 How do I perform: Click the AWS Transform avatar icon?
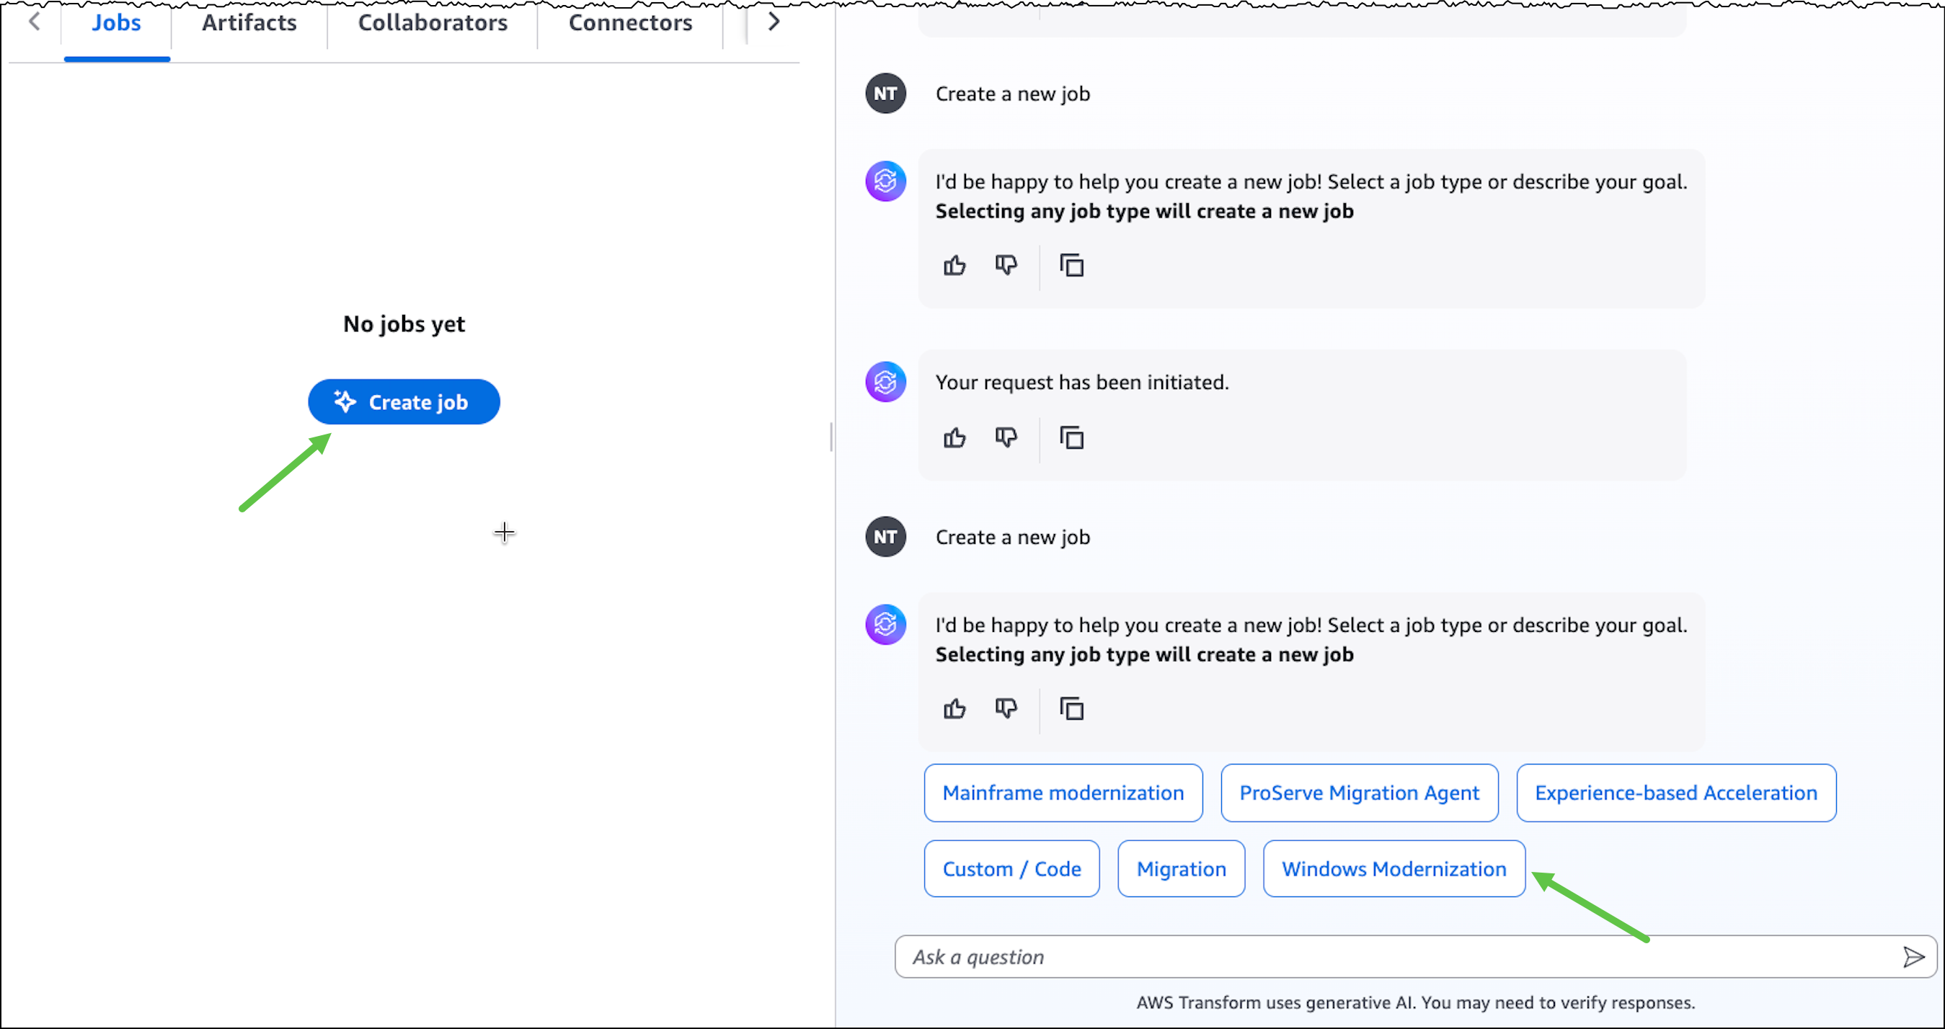tap(885, 181)
